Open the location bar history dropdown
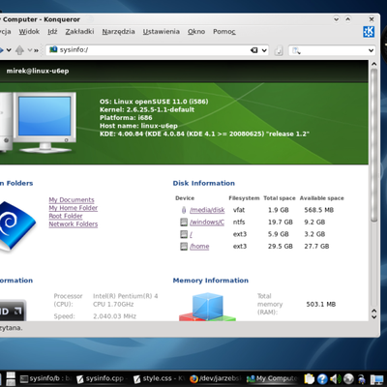 tap(264, 50)
